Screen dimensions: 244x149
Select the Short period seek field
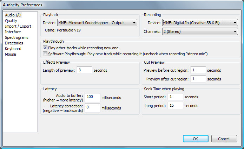175,97
